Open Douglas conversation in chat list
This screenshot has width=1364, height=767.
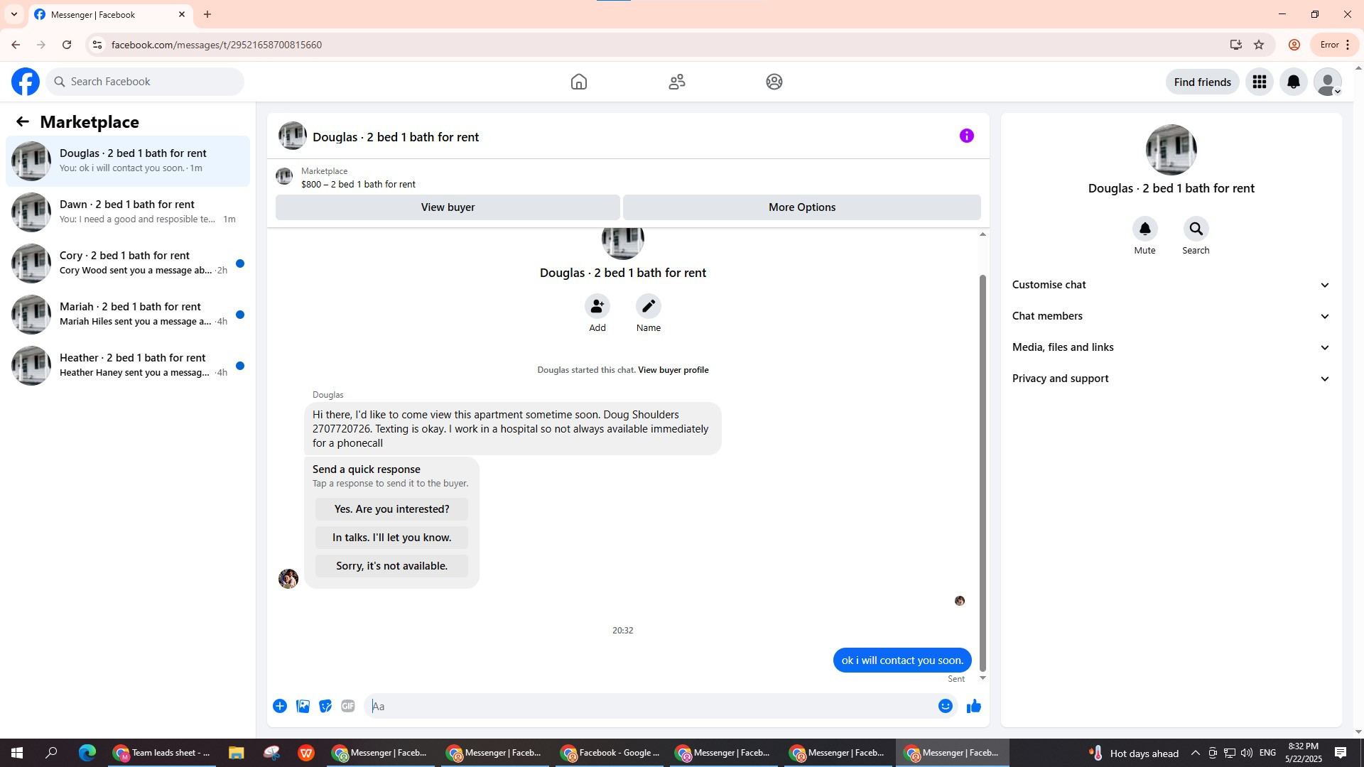point(128,161)
